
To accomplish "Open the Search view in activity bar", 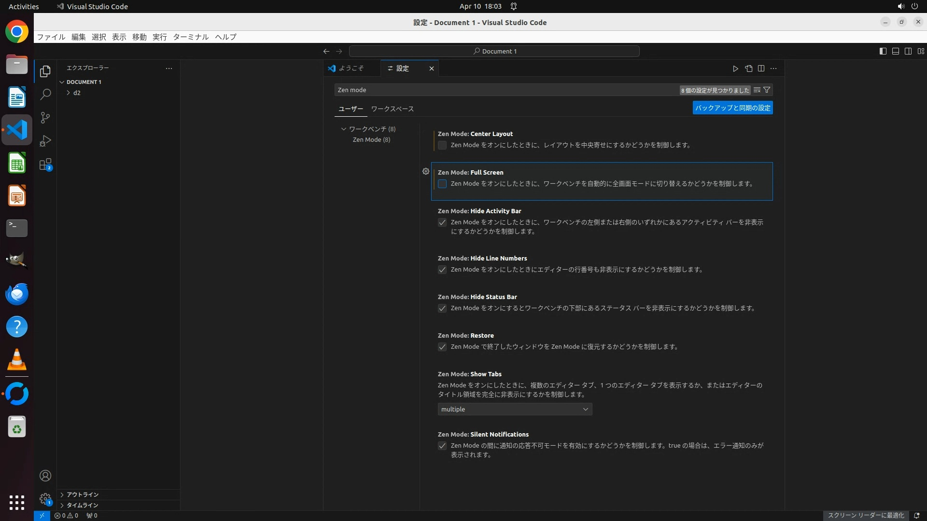I will (45, 95).
